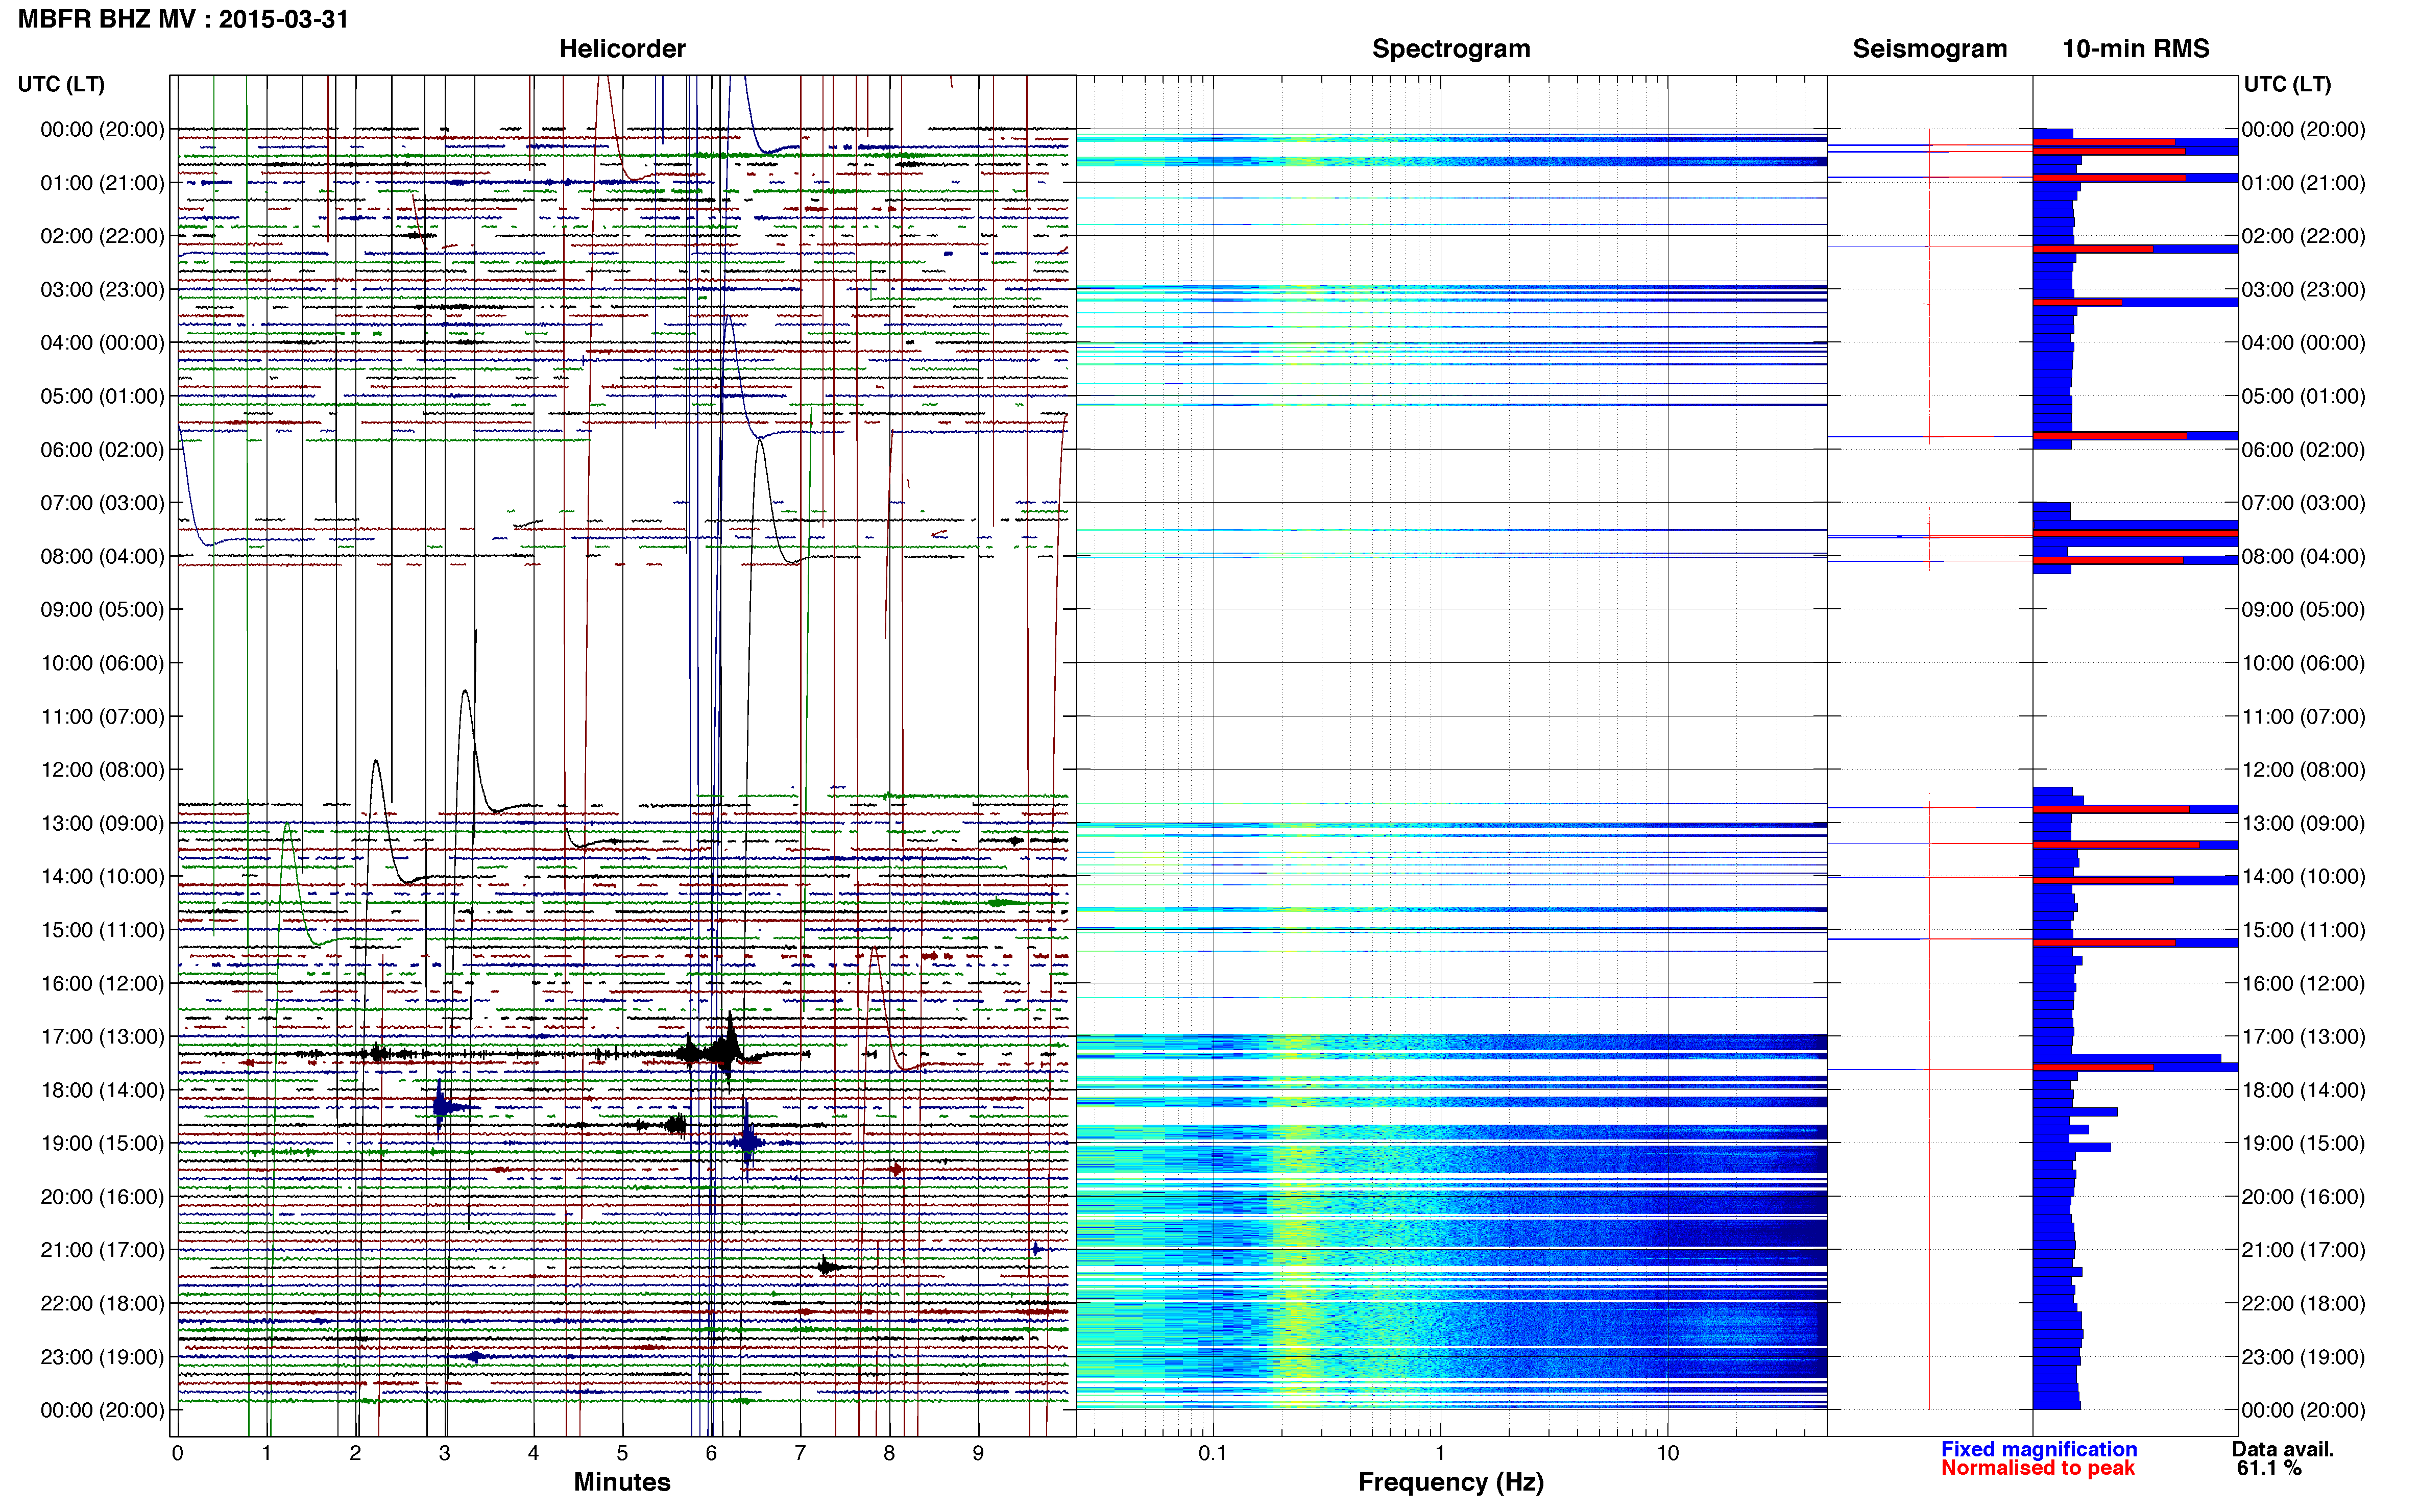Select RMS-side time label "10:00 (06:00)"
Viewport: 2420px width, 1512px height.
click(x=2303, y=663)
